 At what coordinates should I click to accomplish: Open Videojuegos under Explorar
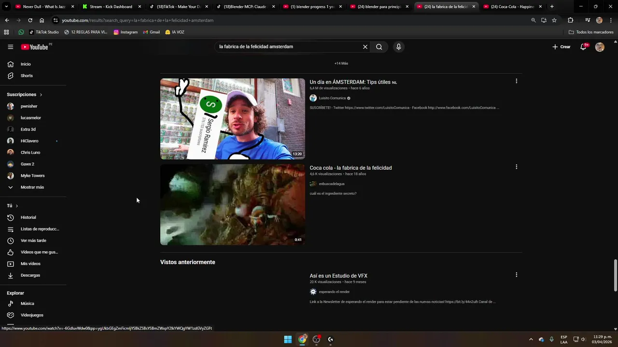33,315
